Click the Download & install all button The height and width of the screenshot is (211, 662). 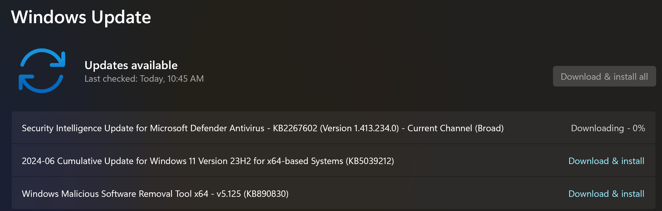click(604, 77)
